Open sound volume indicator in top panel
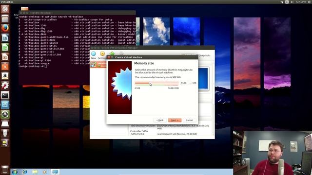Viewport: 312px width, 175px height. tap(292, 2)
